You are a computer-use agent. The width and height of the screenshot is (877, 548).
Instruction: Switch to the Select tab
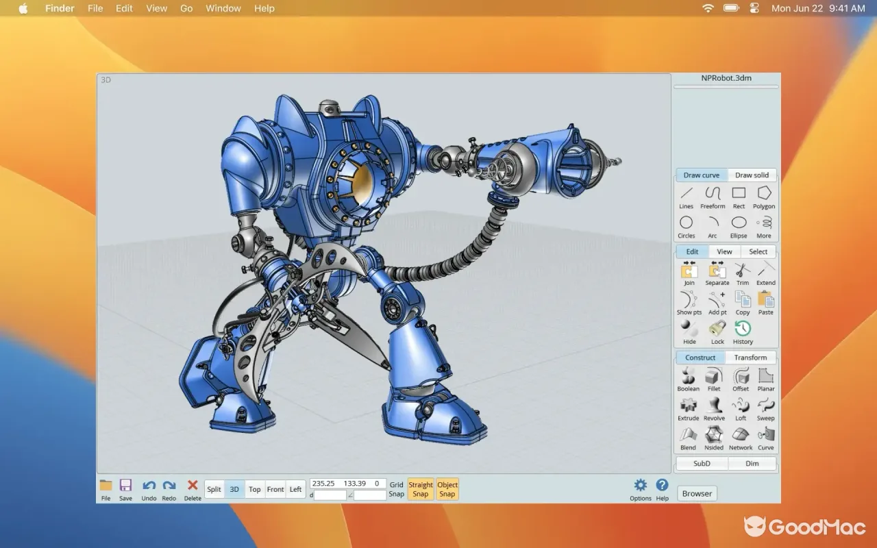click(758, 251)
